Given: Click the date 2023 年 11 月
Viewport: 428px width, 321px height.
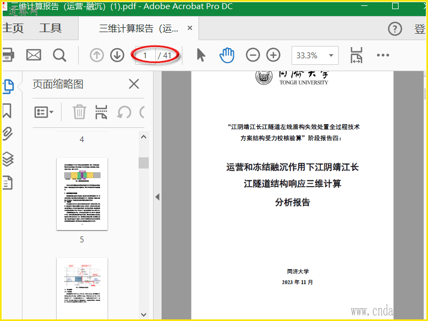Looking at the screenshot, I should pos(297,282).
